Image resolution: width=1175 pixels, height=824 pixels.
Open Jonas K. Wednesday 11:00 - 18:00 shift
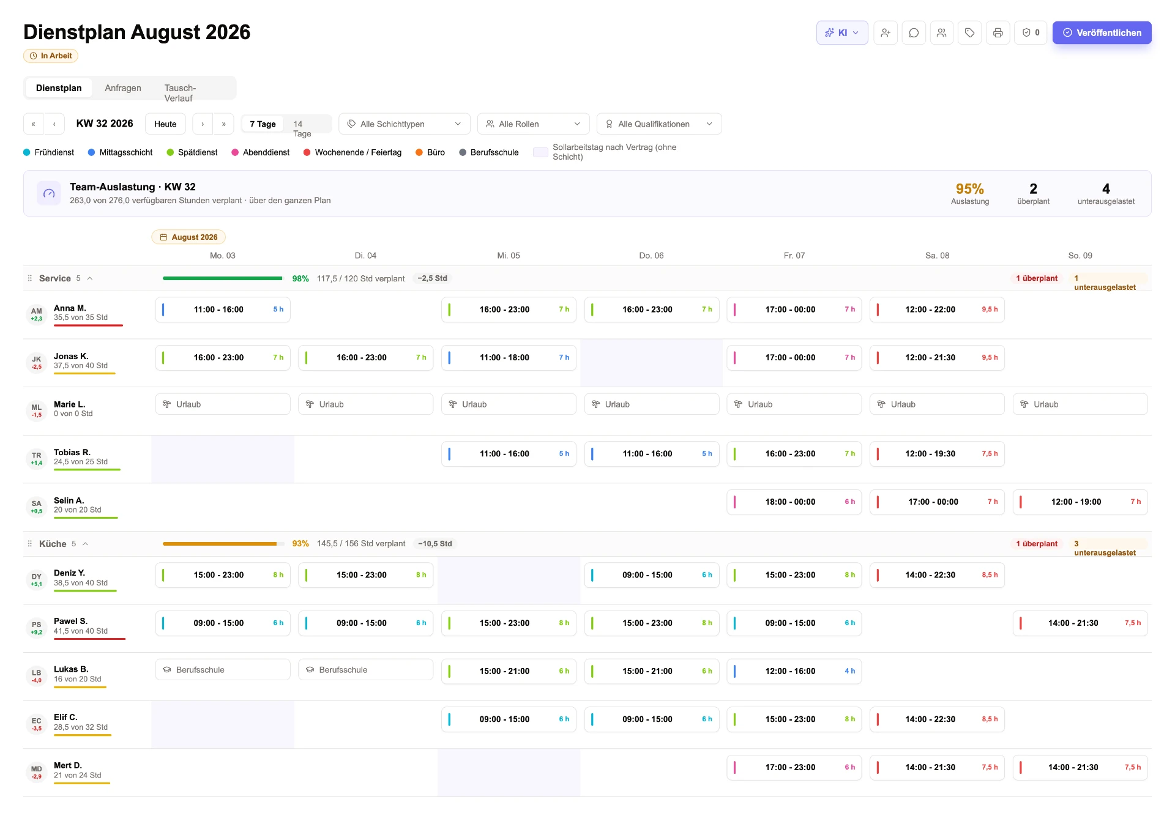[509, 358]
